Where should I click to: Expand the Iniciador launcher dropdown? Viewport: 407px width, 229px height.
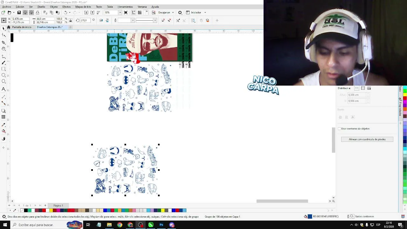205,12
